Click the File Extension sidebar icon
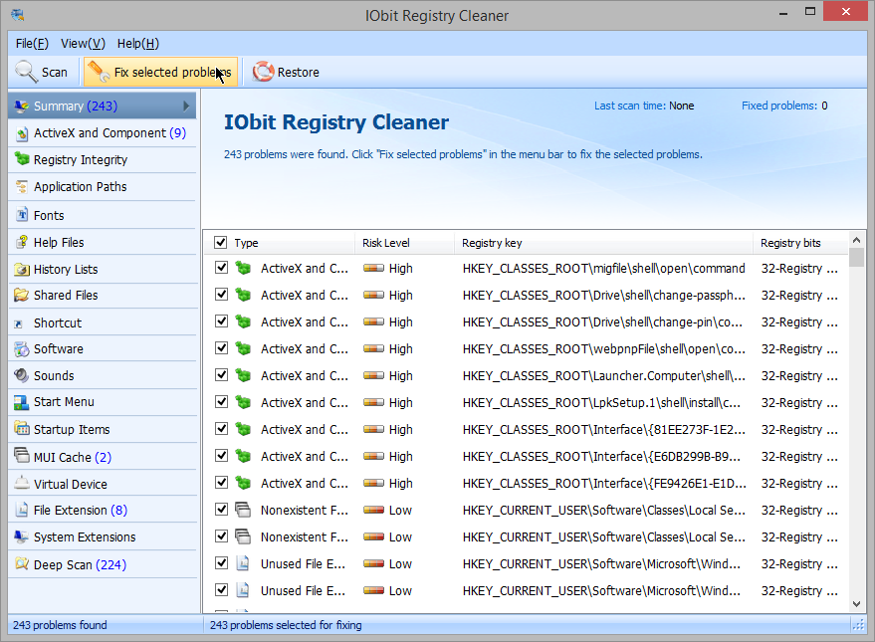The height and width of the screenshot is (642, 875). 22,510
